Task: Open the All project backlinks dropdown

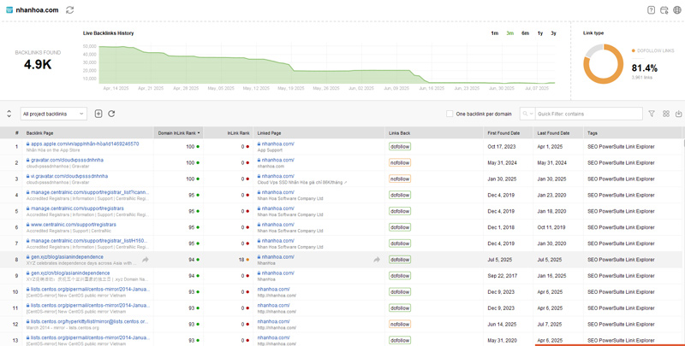Action: 54,114
